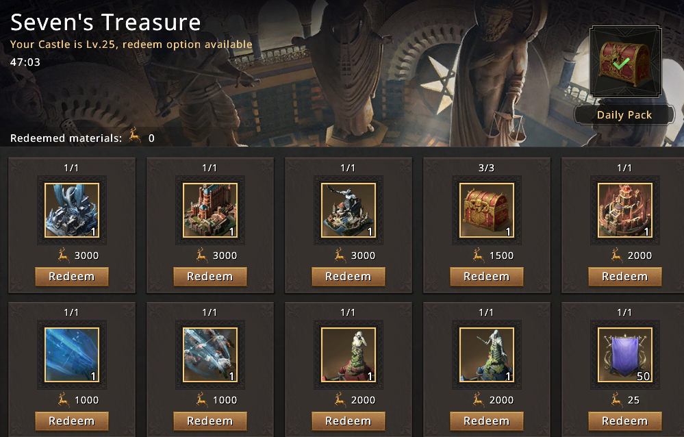684x437 pixels.
Task: Redeem the purple banner for 25
Action: pyautogui.click(x=624, y=421)
